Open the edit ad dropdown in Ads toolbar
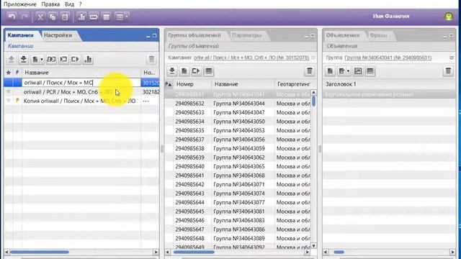Screen dimensions: 461x259 pyautogui.click(x=344, y=71)
